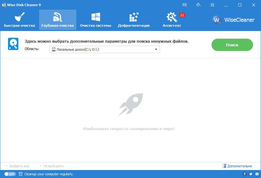Open the Facebook link icon
This screenshot has width=261, height=178.
(x=245, y=174)
